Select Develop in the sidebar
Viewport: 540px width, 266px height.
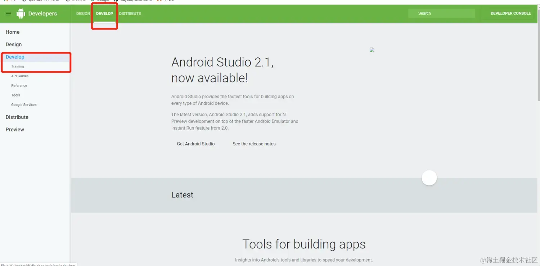coord(15,57)
